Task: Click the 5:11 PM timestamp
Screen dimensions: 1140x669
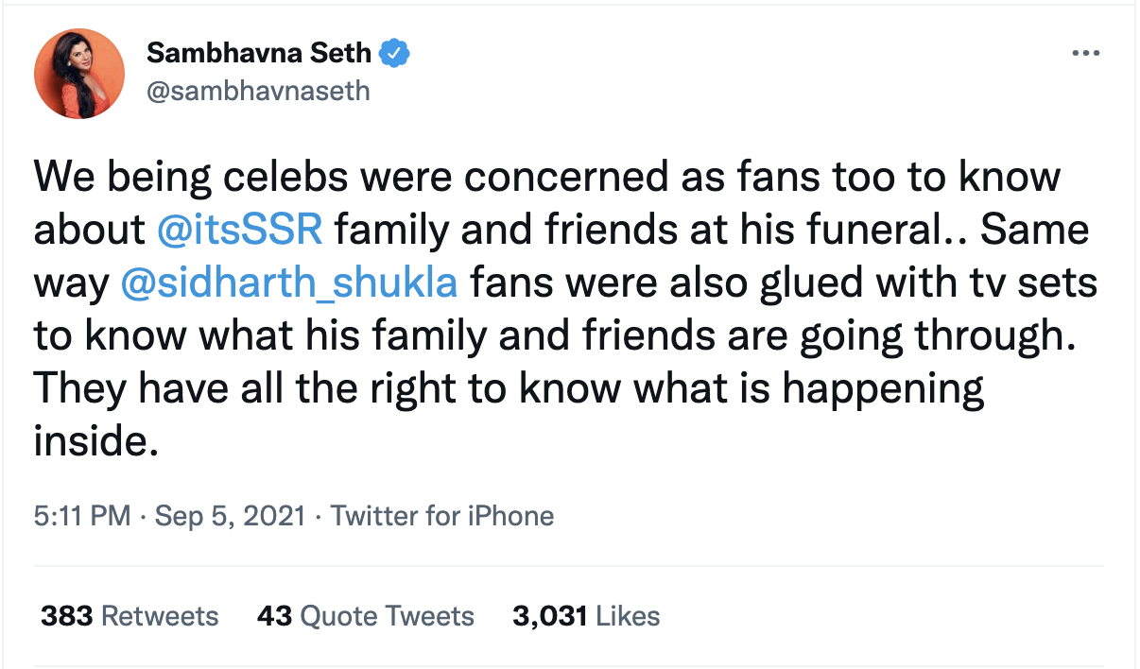Action: 82,516
